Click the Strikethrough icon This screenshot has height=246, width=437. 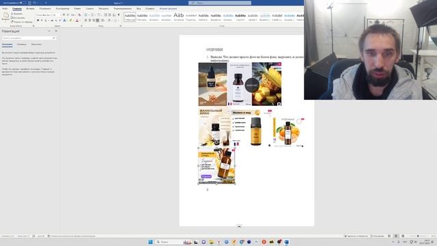click(x=52, y=20)
